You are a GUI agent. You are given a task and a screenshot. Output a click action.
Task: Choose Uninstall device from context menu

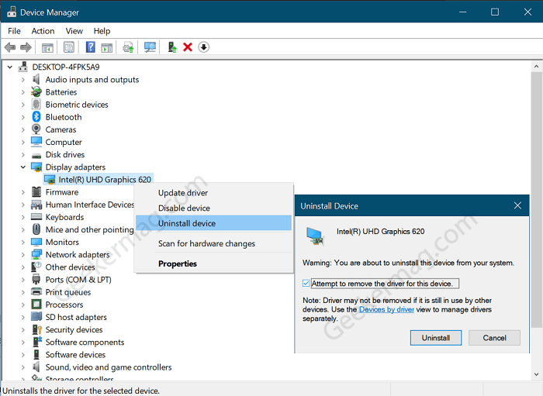click(213, 223)
